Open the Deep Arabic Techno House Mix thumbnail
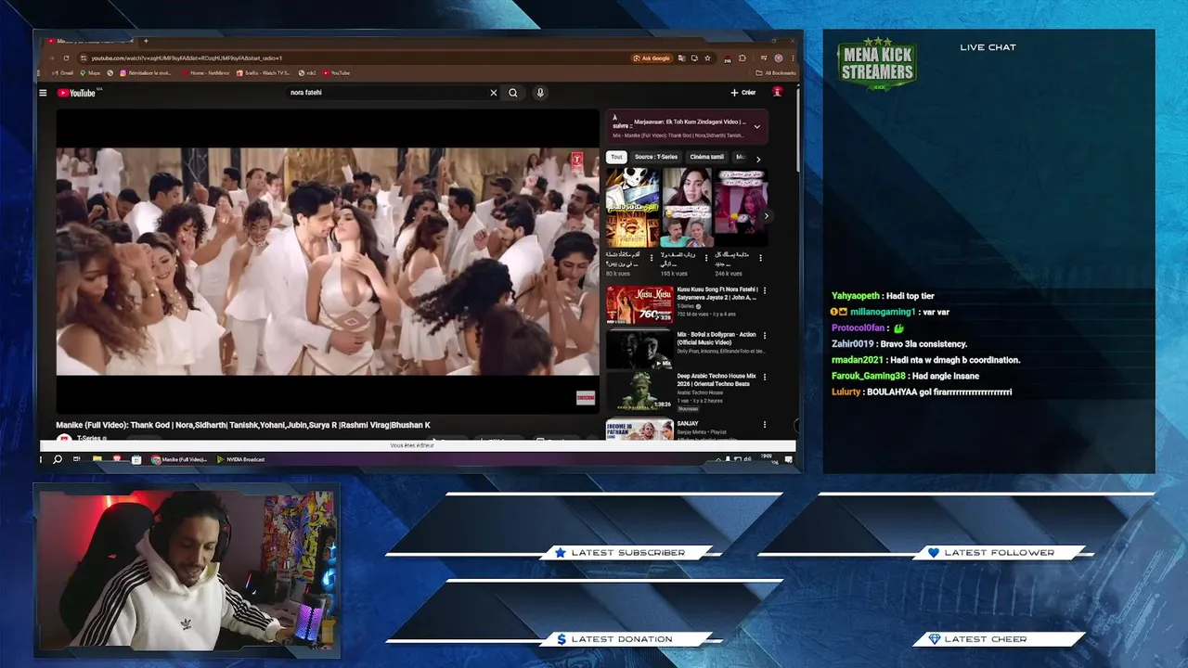Image resolution: width=1188 pixels, height=668 pixels. pos(639,392)
